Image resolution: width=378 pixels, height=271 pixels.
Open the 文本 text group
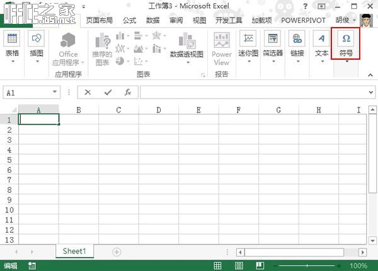321,47
